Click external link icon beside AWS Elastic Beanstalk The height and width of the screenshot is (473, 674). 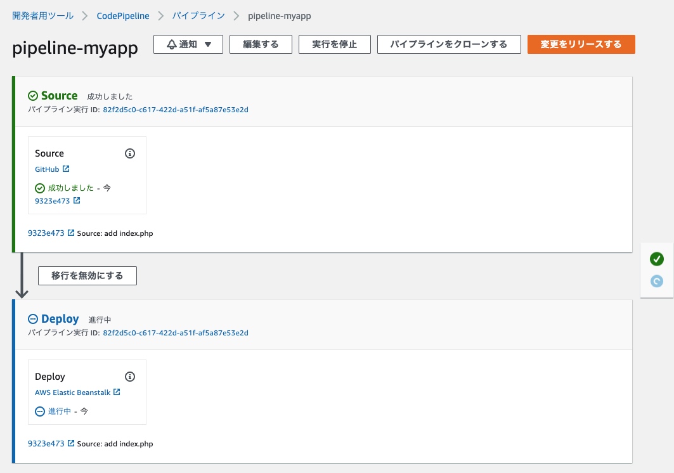coord(117,392)
